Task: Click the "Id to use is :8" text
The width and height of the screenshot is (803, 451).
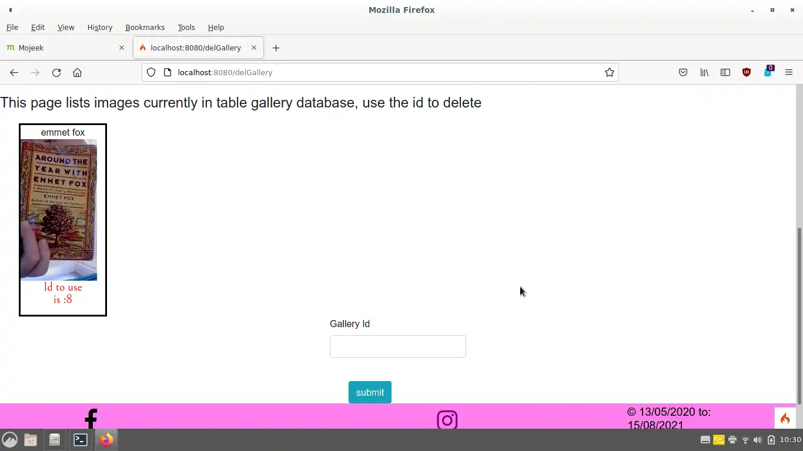Action: point(63,293)
